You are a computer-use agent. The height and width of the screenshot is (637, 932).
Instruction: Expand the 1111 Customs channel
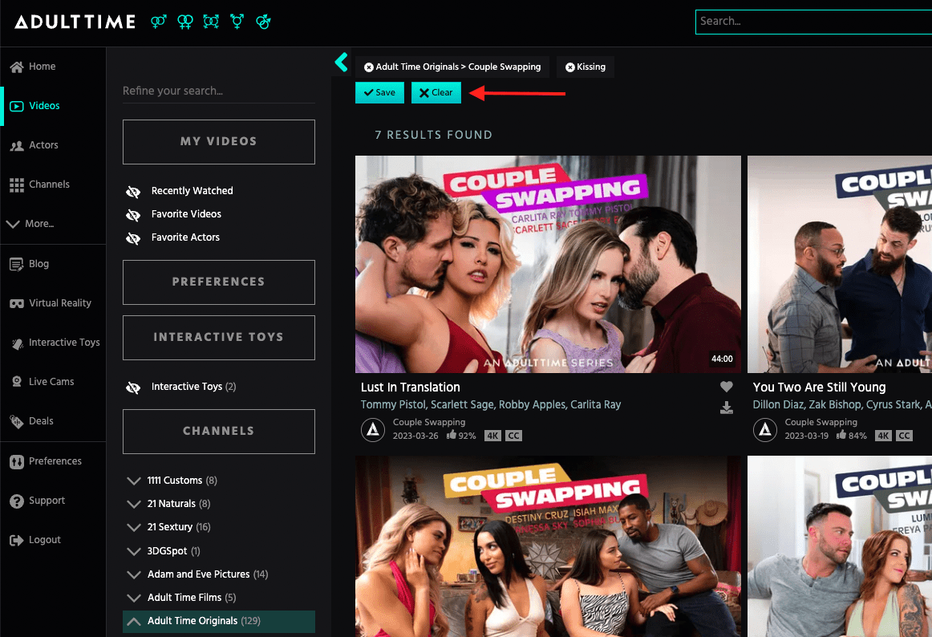pos(134,481)
